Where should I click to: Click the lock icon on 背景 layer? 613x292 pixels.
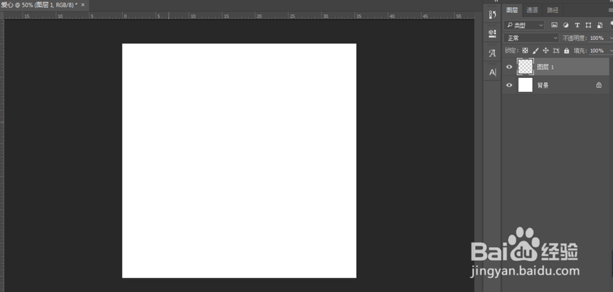pos(598,85)
